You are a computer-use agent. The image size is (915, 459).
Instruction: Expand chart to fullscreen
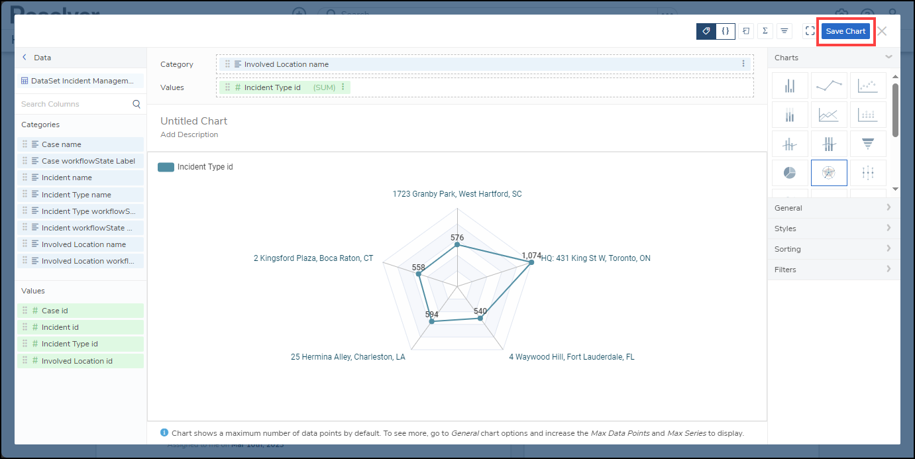pos(810,31)
